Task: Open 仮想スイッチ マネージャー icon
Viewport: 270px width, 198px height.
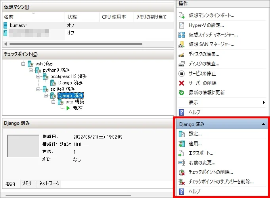Action: click(182, 35)
